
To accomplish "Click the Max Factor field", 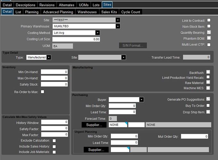I will pos(55,134).
